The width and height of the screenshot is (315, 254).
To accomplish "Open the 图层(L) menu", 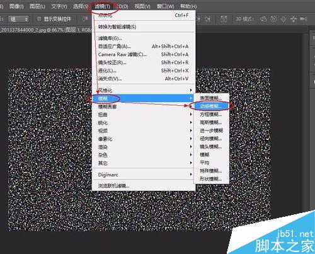I will [38, 6].
